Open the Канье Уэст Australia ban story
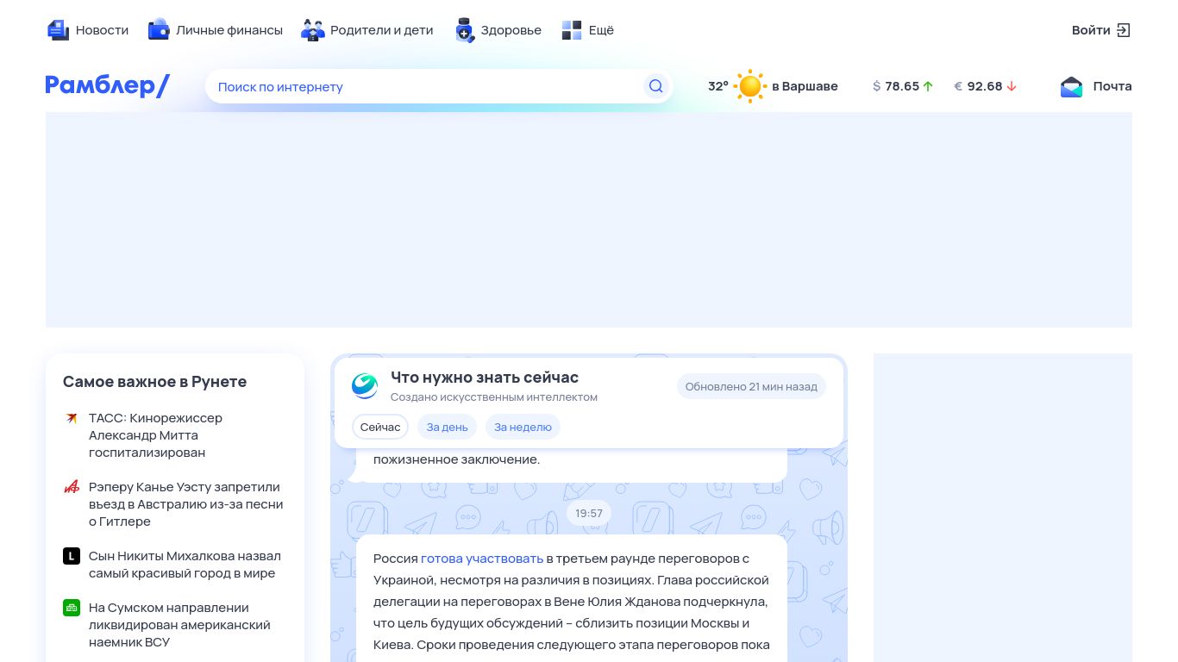Viewport: 1178px width, 662px height. [185, 504]
